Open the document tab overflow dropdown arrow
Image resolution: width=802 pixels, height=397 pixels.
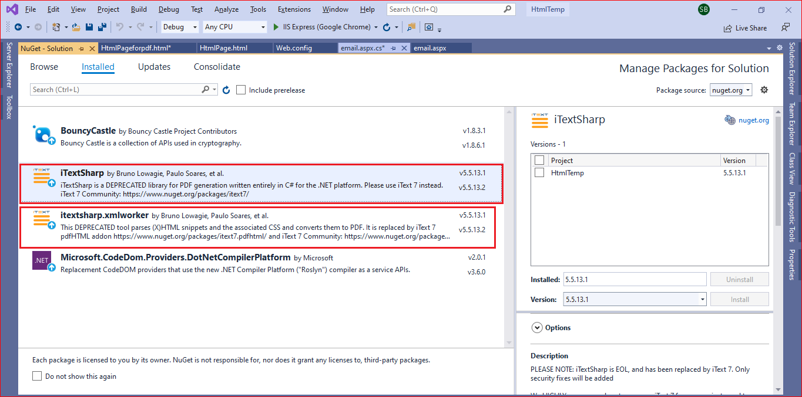pyautogui.click(x=769, y=48)
